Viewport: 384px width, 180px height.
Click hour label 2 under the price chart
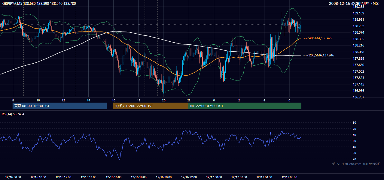coord(239,100)
